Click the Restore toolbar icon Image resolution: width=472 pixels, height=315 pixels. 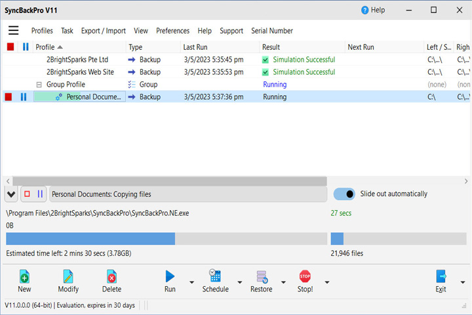pyautogui.click(x=262, y=277)
